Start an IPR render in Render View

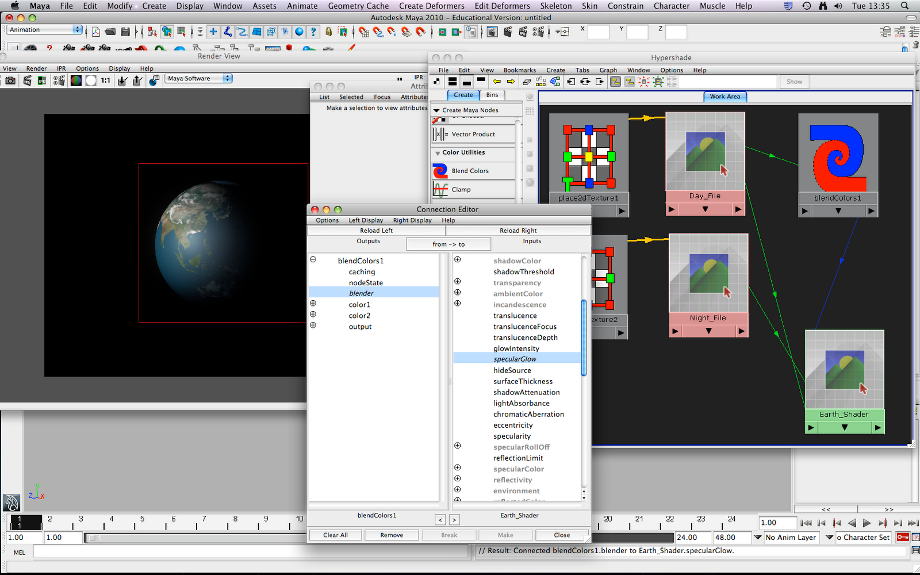(42, 80)
